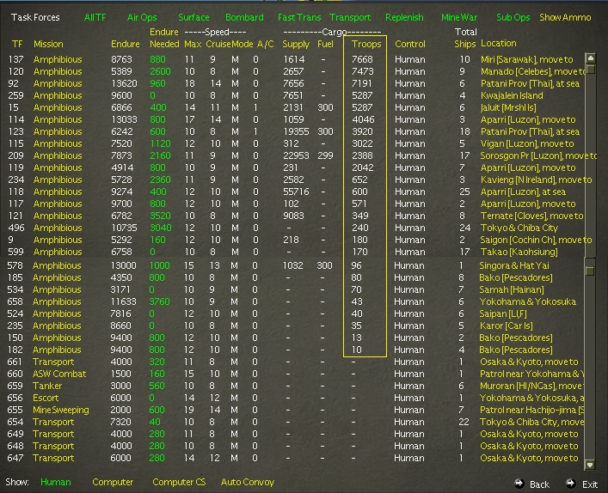Image resolution: width=608 pixels, height=493 pixels.
Task: Show All TF filter
Action: click(x=95, y=17)
